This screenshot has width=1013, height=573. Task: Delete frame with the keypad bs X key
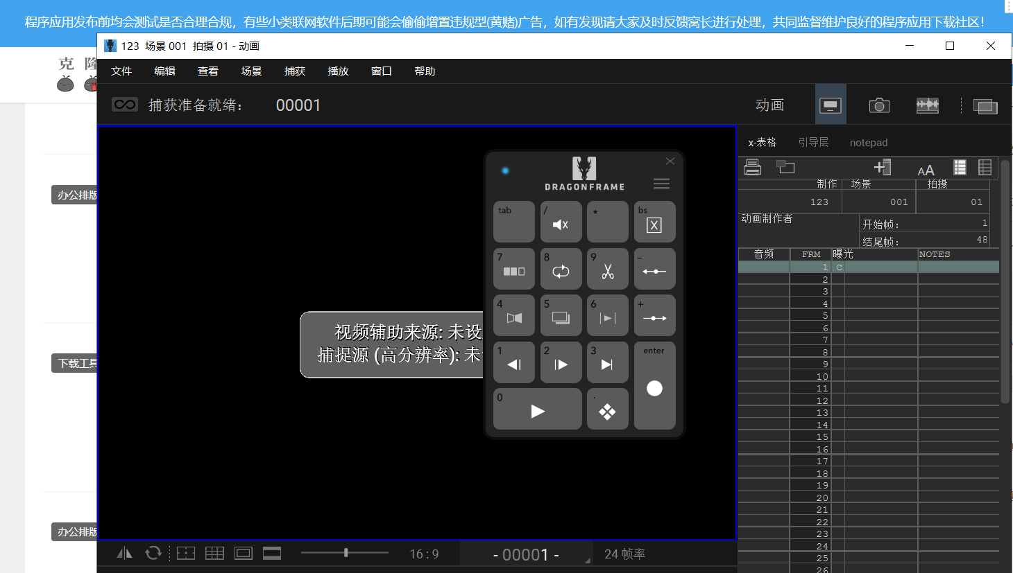click(655, 222)
